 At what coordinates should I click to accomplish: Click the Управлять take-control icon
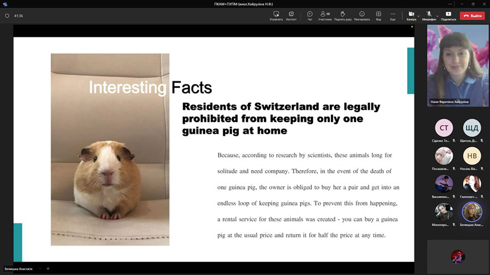pyautogui.click(x=276, y=15)
